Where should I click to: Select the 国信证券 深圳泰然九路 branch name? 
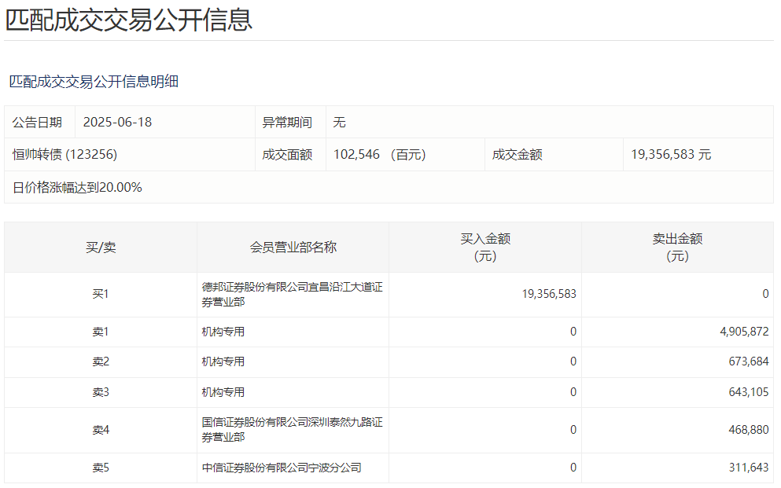click(292, 430)
